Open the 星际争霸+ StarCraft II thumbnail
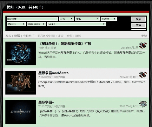 point(21,112)
